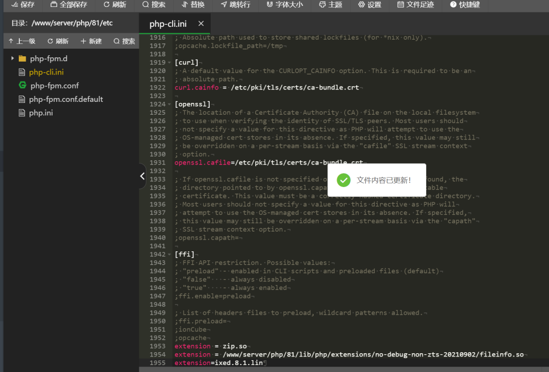Close the php-cli.ini tab

[x=201, y=24]
